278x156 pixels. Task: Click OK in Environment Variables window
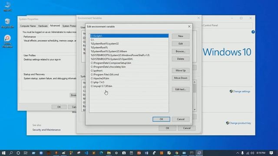(167, 128)
